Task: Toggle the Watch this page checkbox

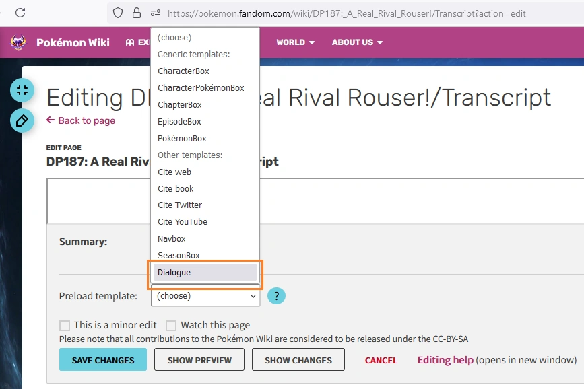Action: pyautogui.click(x=171, y=326)
